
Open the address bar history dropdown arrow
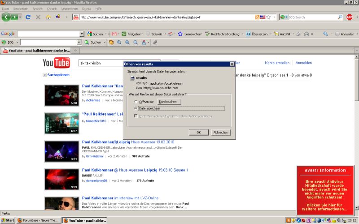click(274, 17)
